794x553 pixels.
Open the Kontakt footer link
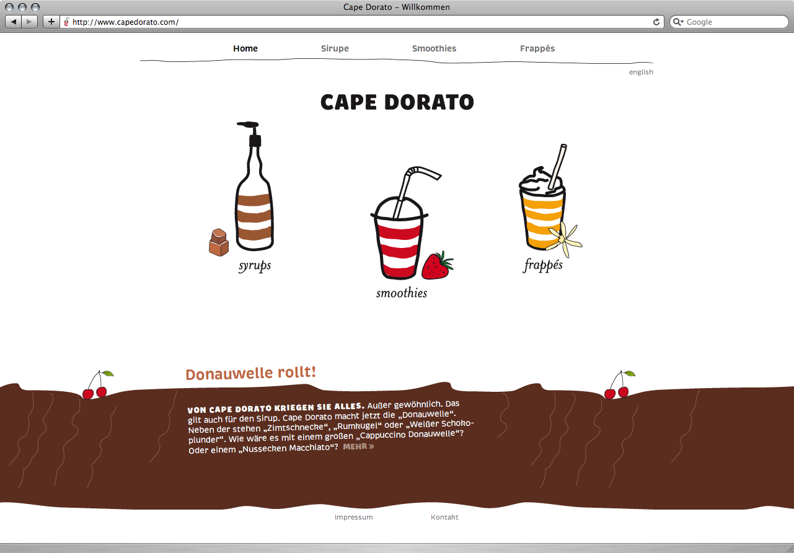pos(444,517)
